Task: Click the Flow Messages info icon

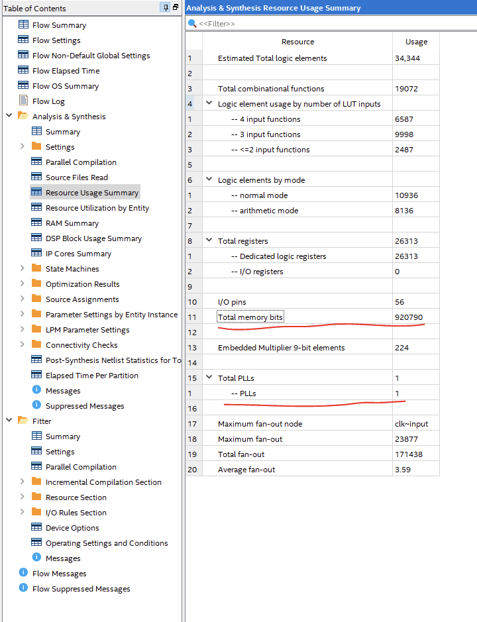Action: point(23,574)
